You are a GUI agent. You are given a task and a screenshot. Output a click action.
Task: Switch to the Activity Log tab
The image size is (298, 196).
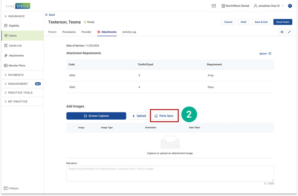[129, 32]
